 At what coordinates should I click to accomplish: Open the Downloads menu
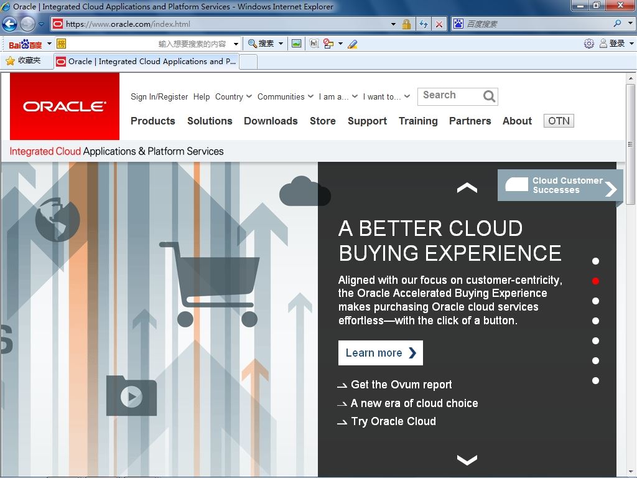(x=271, y=121)
